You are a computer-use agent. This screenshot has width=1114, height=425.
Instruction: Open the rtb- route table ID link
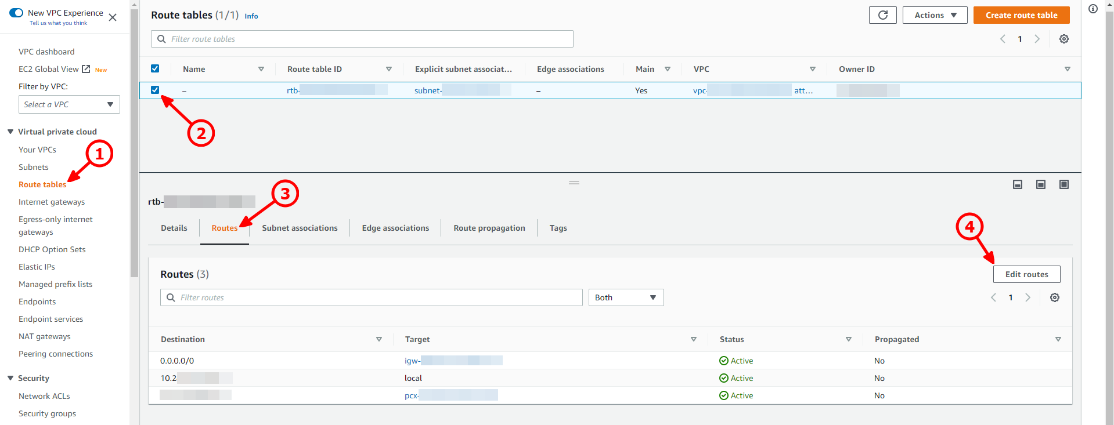pyautogui.click(x=337, y=90)
